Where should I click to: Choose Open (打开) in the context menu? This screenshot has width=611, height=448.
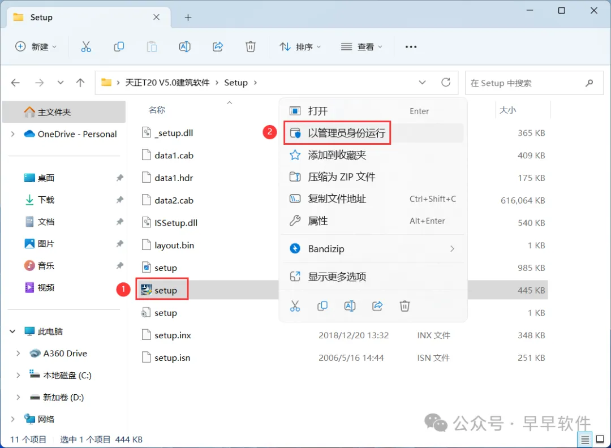point(373,111)
